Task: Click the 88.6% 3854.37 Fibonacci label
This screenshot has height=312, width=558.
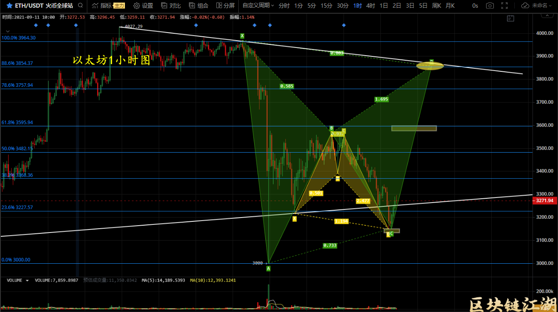Action: (17, 63)
